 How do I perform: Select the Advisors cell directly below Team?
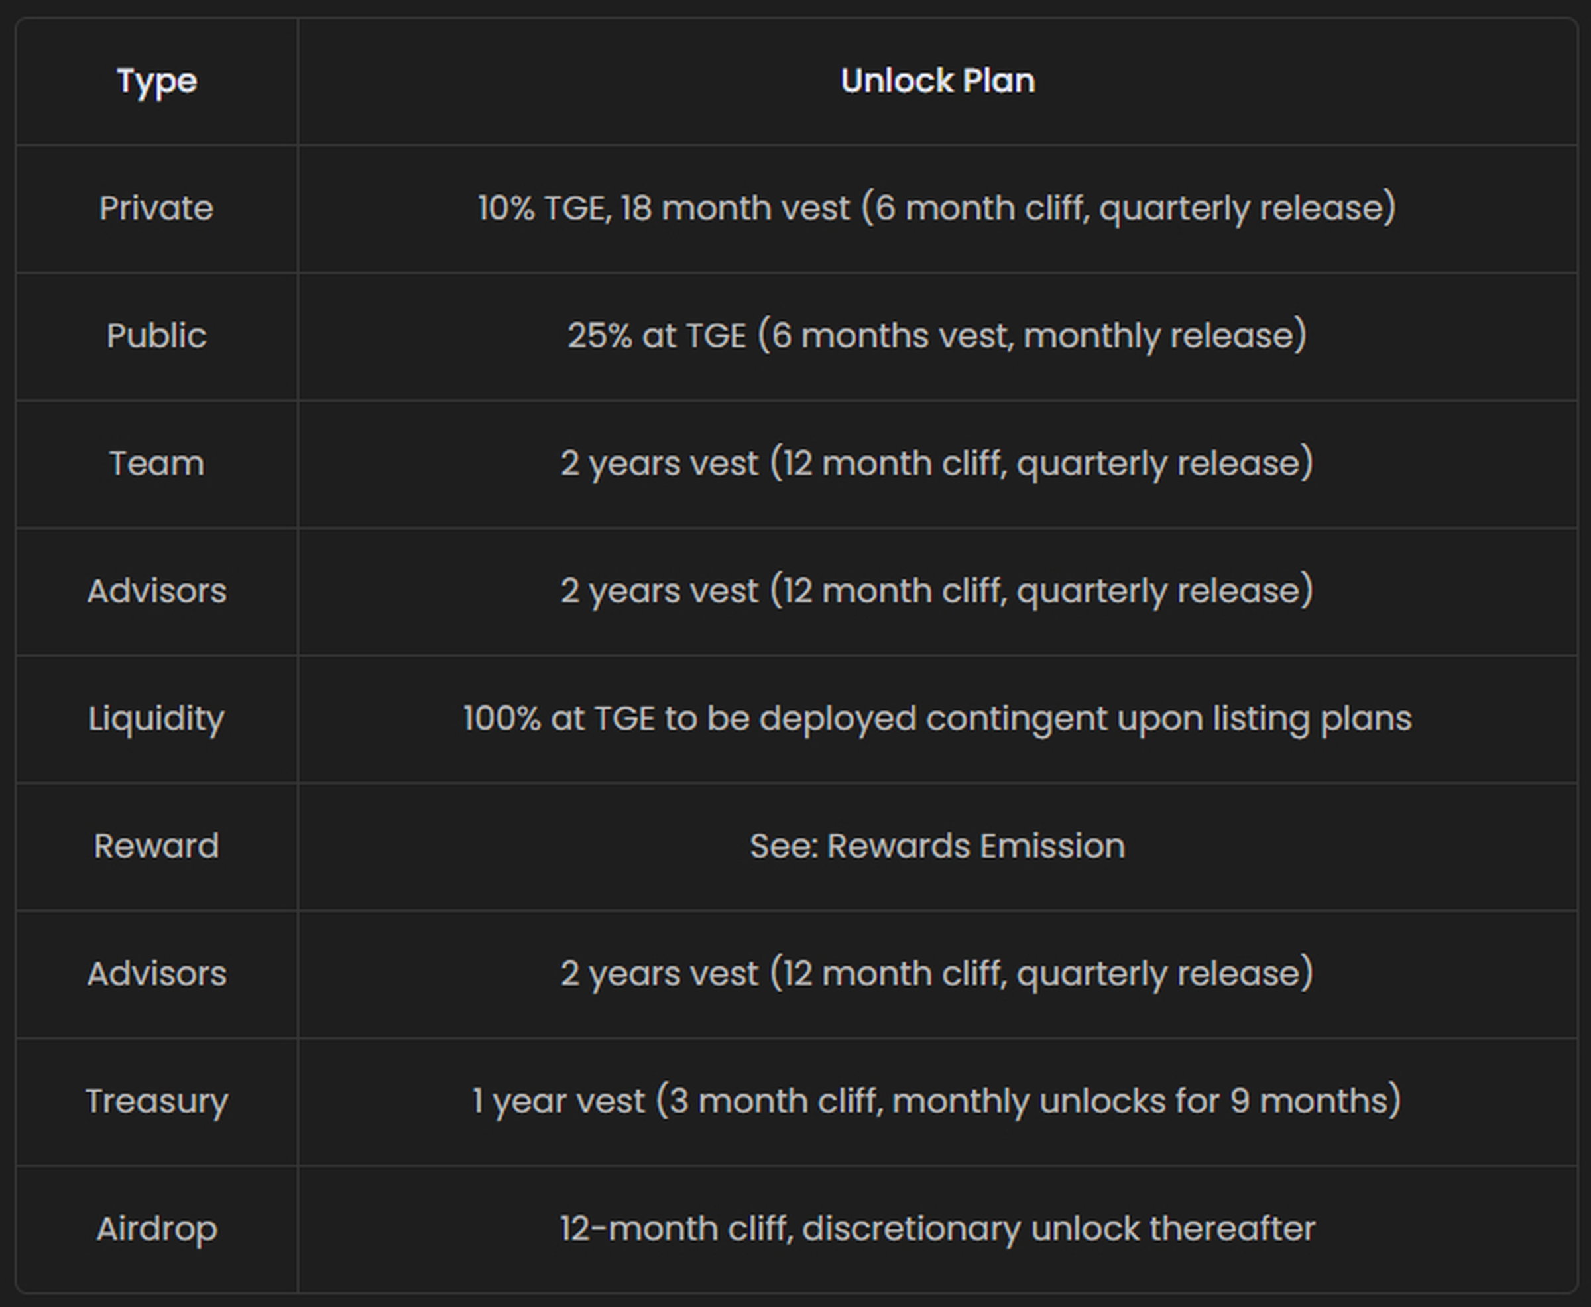pos(156,591)
